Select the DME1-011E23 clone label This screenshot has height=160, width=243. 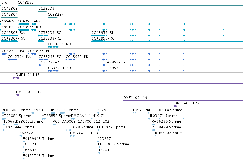click(x=187, y=103)
